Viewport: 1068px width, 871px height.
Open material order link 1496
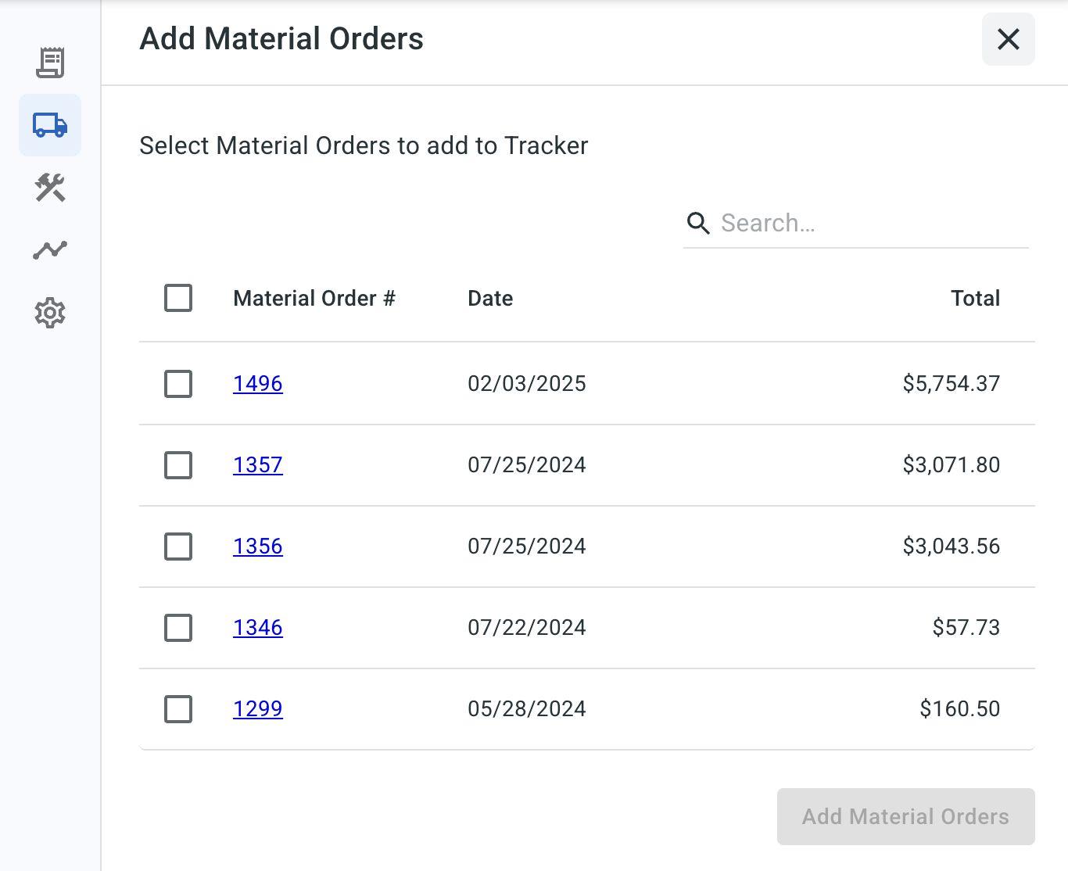(x=258, y=384)
